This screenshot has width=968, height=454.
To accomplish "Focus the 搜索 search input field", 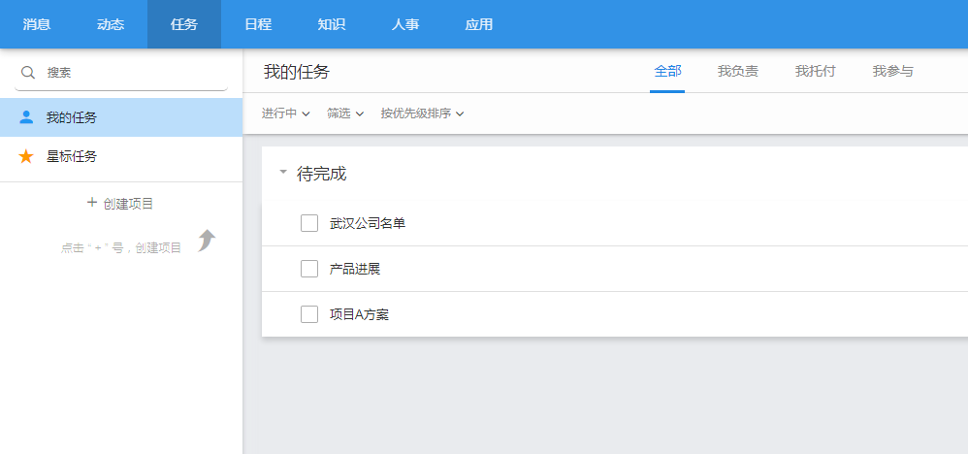I will coord(121,73).
